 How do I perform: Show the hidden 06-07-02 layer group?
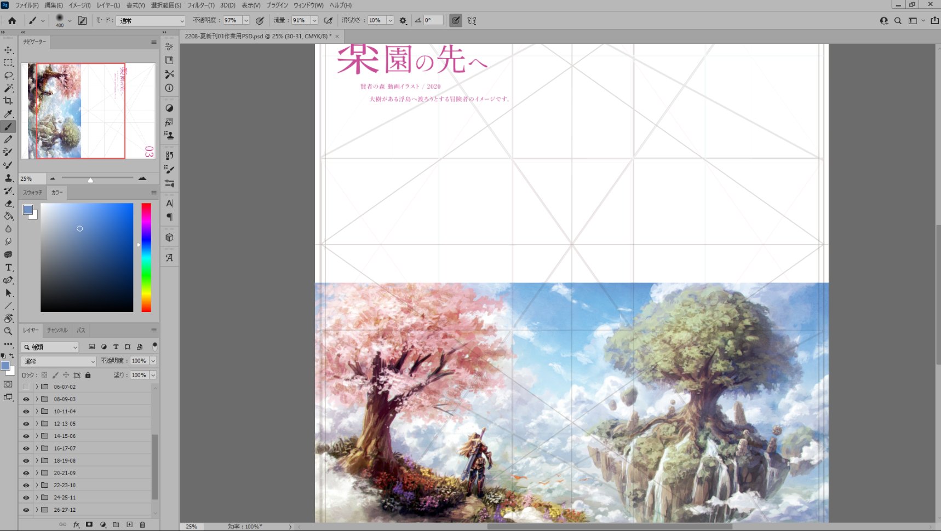point(26,387)
